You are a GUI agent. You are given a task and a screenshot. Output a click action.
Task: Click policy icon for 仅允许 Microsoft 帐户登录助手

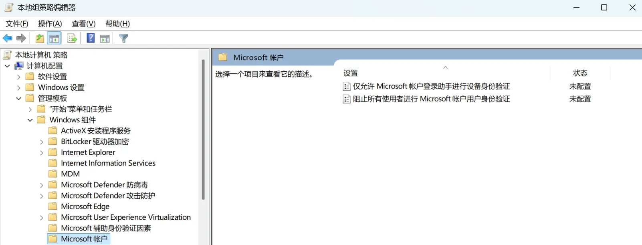(347, 87)
